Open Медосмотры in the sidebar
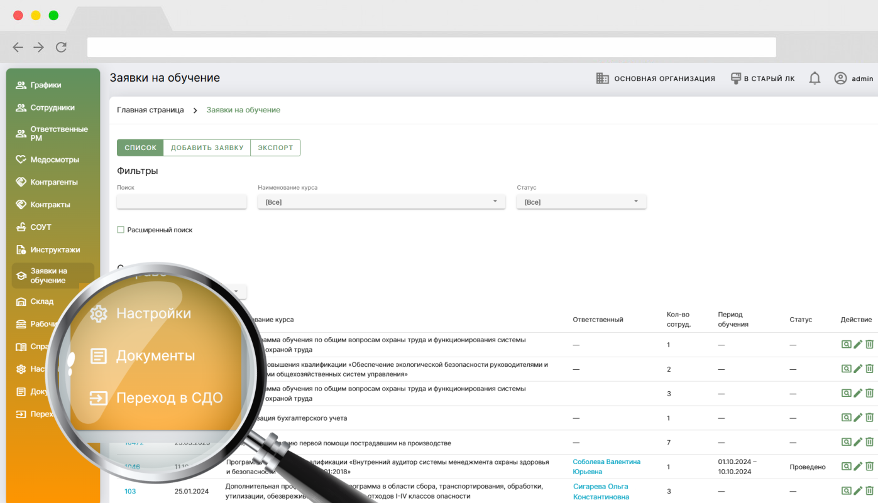The image size is (878, 503). pyautogui.click(x=54, y=160)
